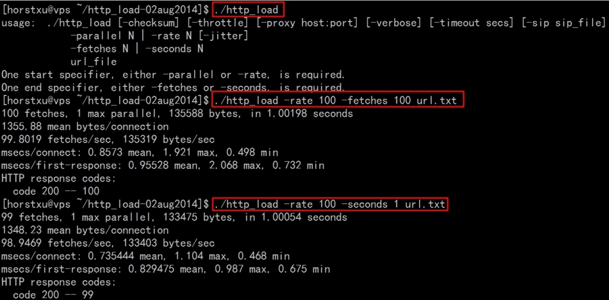Click the '-fetches N | -seconds N' line
609x300 pixels.
pos(136,49)
